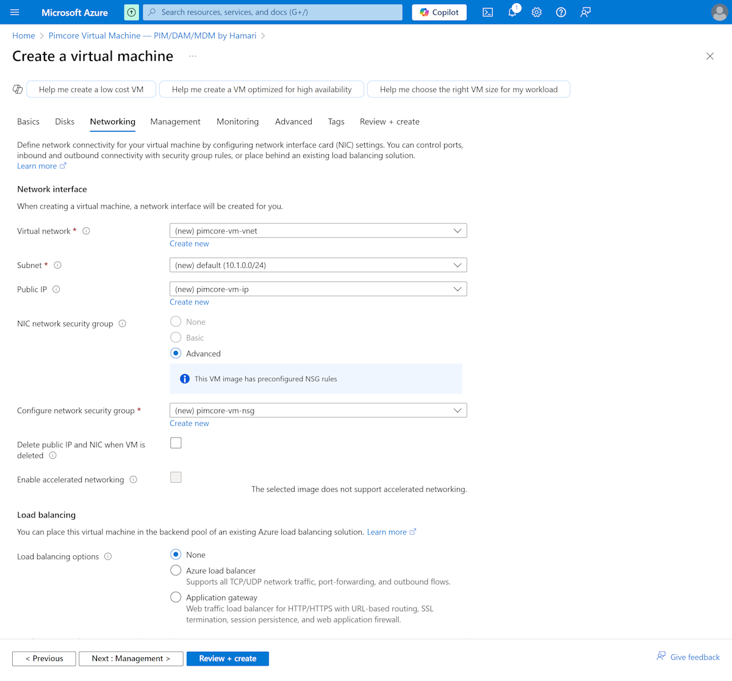Viewport: 732px width, 681px height.
Task: Click Next : Management button
Action: [131, 659]
